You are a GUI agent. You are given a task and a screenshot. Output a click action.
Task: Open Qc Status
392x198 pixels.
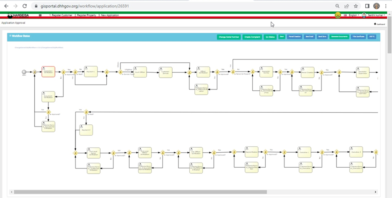click(x=270, y=37)
